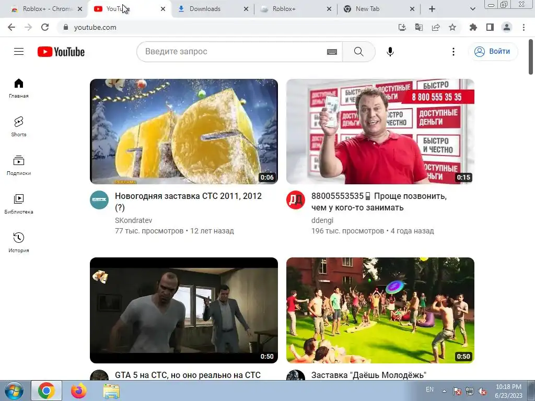The height and width of the screenshot is (401, 535).
Task: Close the YouTube tab
Action: point(163,9)
